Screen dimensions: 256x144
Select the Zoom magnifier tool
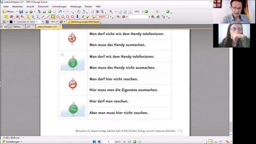coord(111,12)
